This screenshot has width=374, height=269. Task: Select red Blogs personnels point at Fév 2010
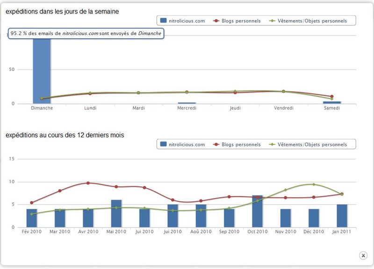click(x=31, y=203)
